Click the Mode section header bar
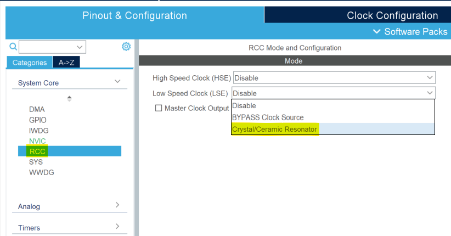Image resolution: width=451 pixels, height=236 pixels. click(x=295, y=61)
